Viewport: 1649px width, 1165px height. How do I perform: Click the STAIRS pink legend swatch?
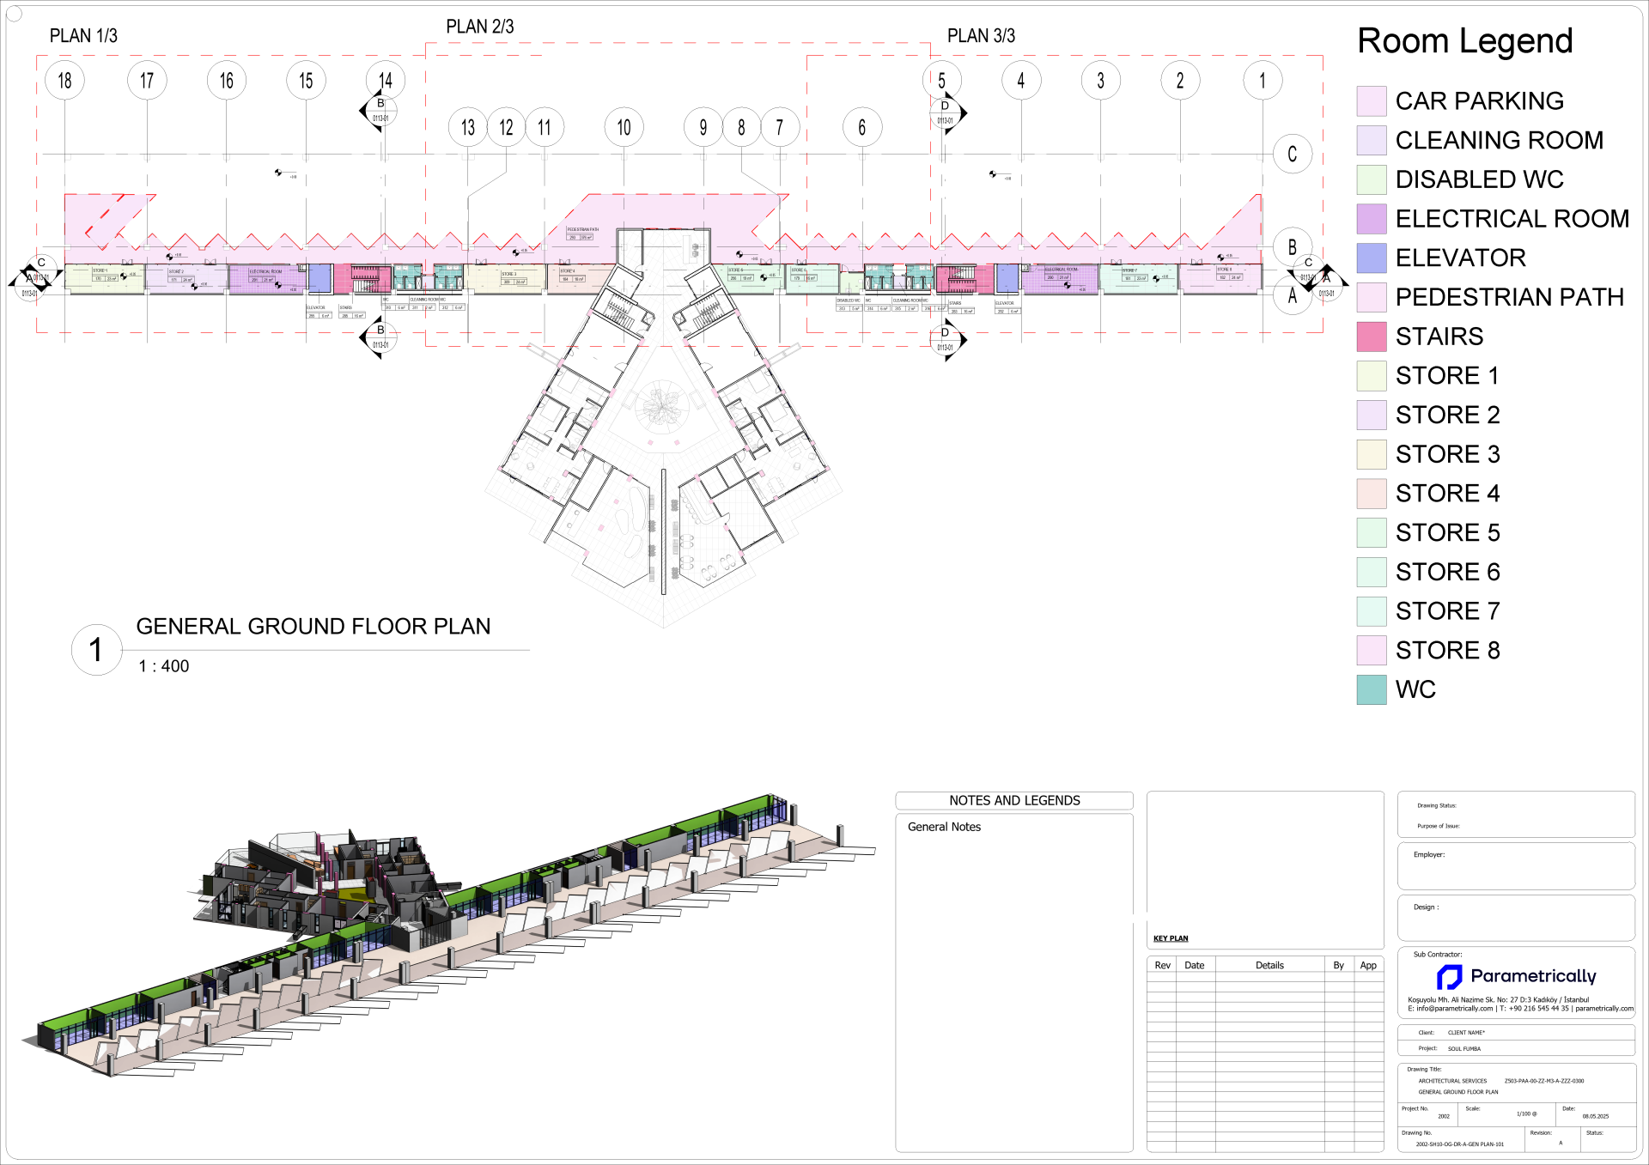[x=1371, y=337]
